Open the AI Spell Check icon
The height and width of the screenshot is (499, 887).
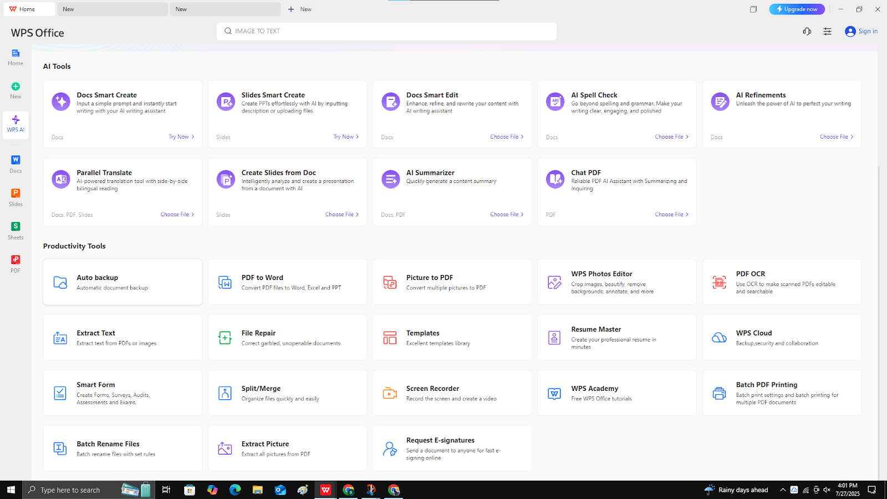555,102
